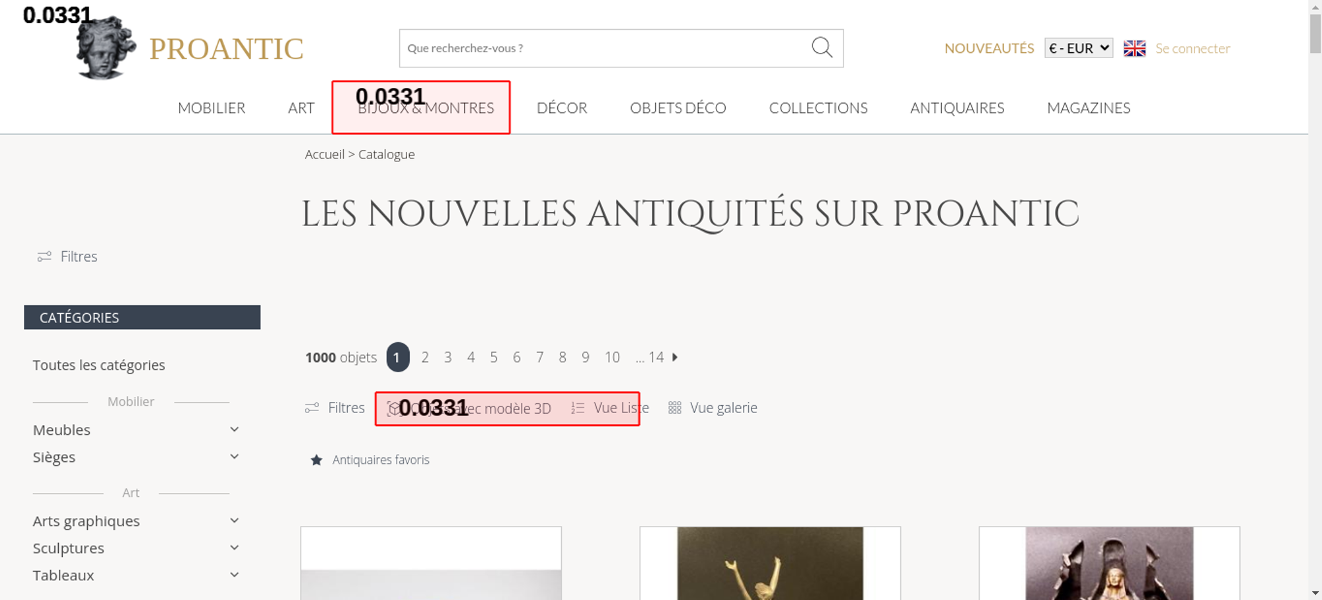
Task: Click Se connecter to log in
Action: tap(1192, 48)
